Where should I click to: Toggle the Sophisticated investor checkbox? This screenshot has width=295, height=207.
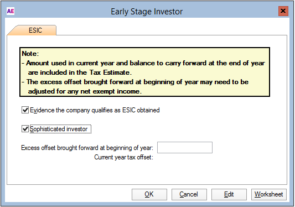[x=25, y=129]
